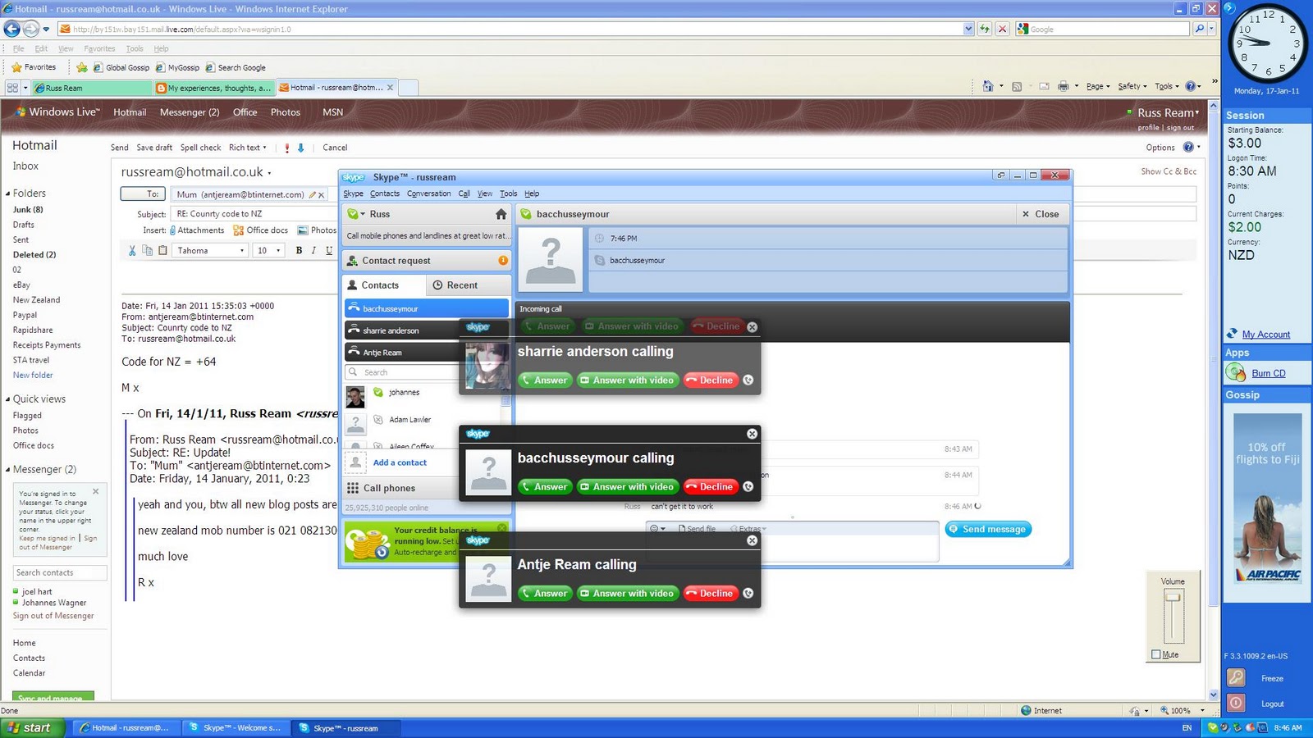Apply bold formatting in the email
Screen dimensions: 1313x738
299,250
